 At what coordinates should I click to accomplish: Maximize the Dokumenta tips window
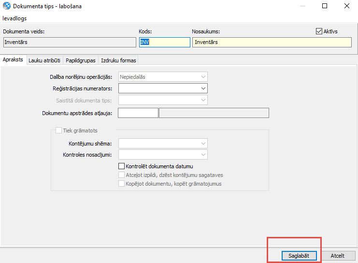tap(325, 6)
